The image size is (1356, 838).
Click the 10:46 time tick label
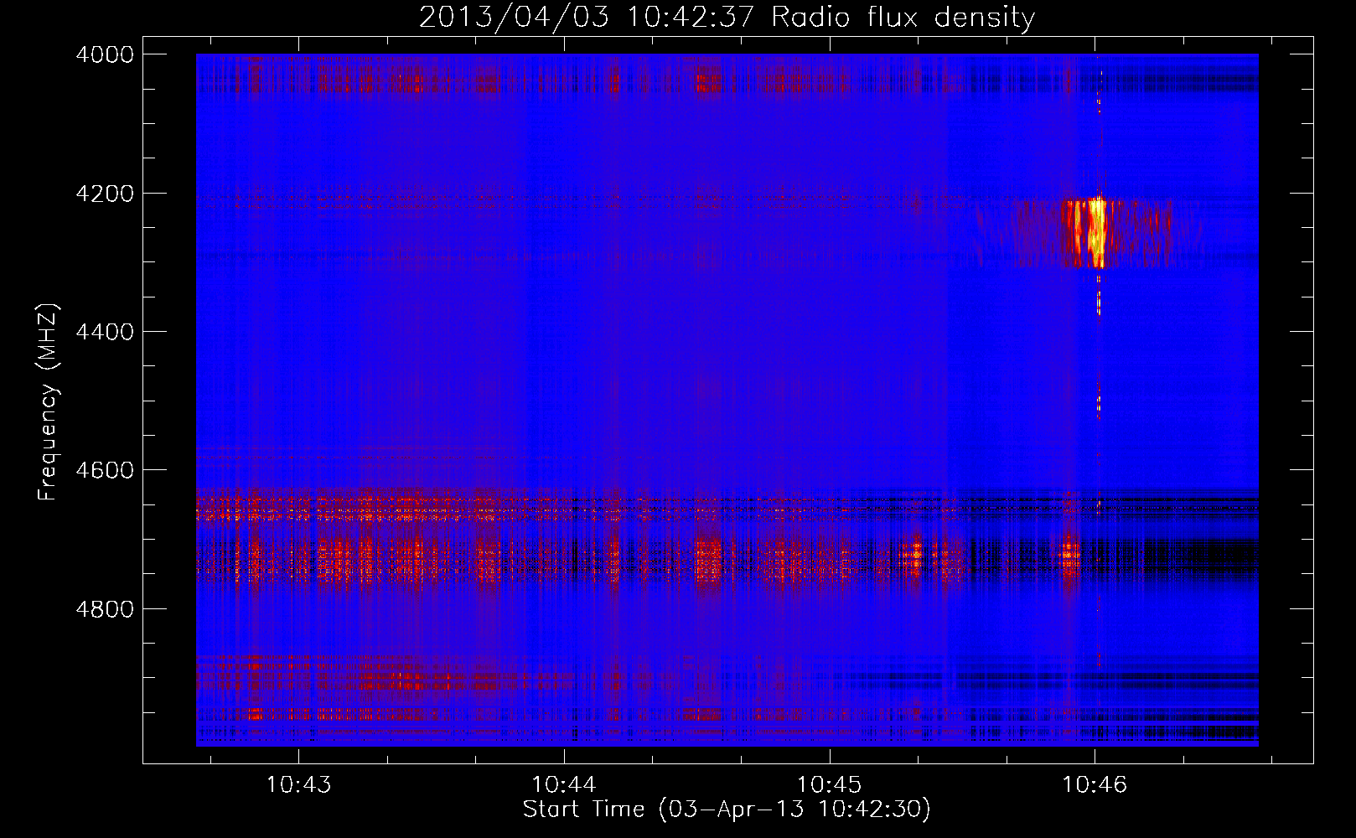[1095, 785]
